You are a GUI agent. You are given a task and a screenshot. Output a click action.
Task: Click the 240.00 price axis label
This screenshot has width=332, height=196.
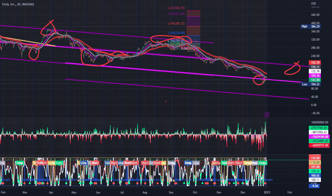point(315,56)
